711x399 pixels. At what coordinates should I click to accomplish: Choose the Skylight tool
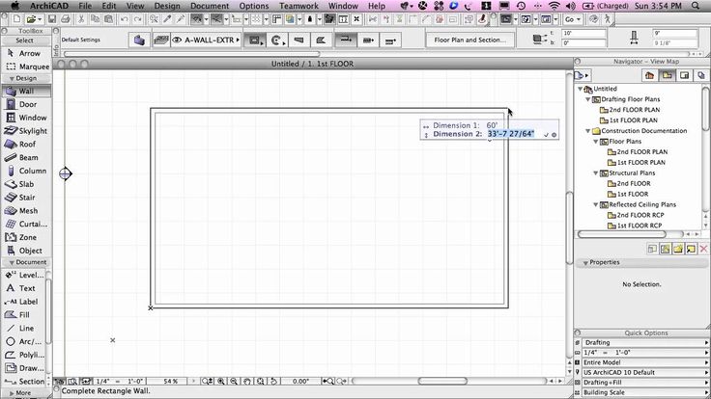point(26,131)
